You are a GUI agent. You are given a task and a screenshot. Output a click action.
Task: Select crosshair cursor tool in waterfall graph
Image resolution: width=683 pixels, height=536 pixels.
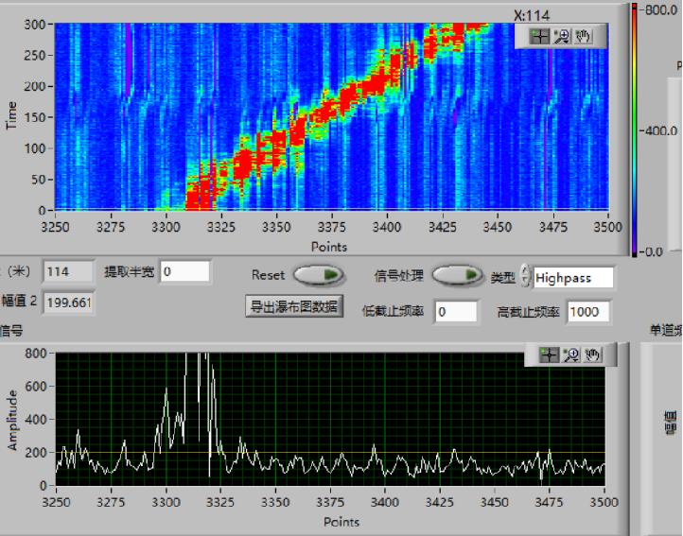[539, 36]
